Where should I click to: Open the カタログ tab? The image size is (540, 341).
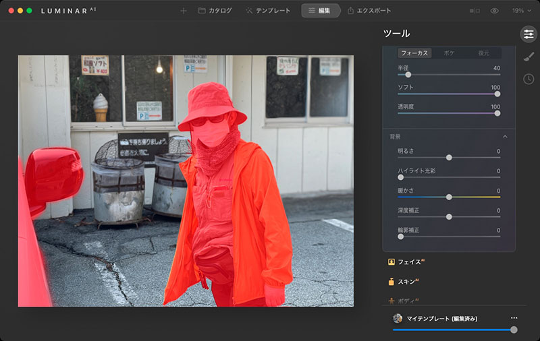point(215,11)
